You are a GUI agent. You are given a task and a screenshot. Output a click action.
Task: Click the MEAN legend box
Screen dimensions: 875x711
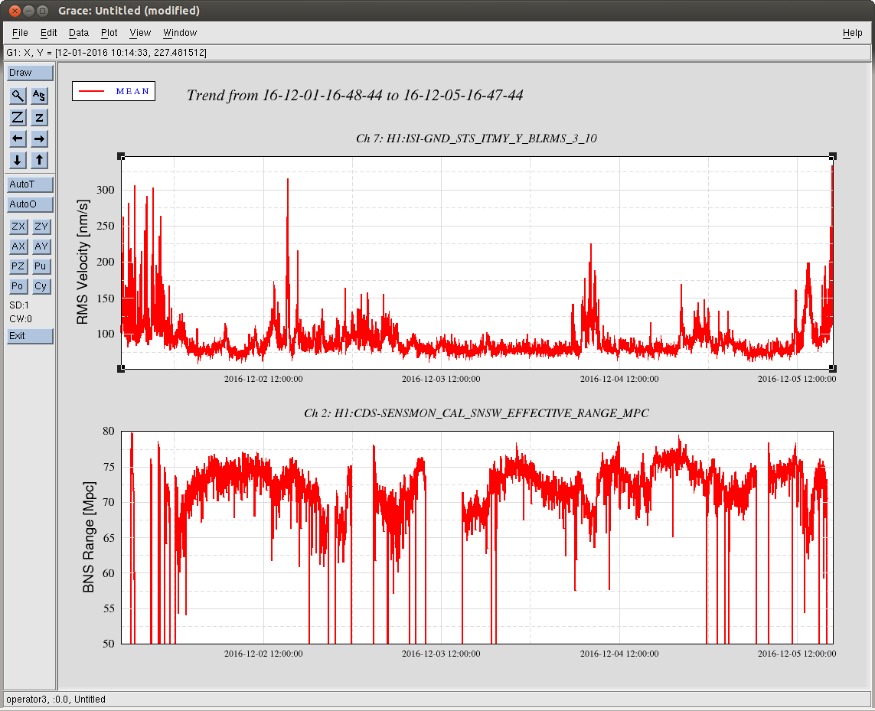pos(113,92)
